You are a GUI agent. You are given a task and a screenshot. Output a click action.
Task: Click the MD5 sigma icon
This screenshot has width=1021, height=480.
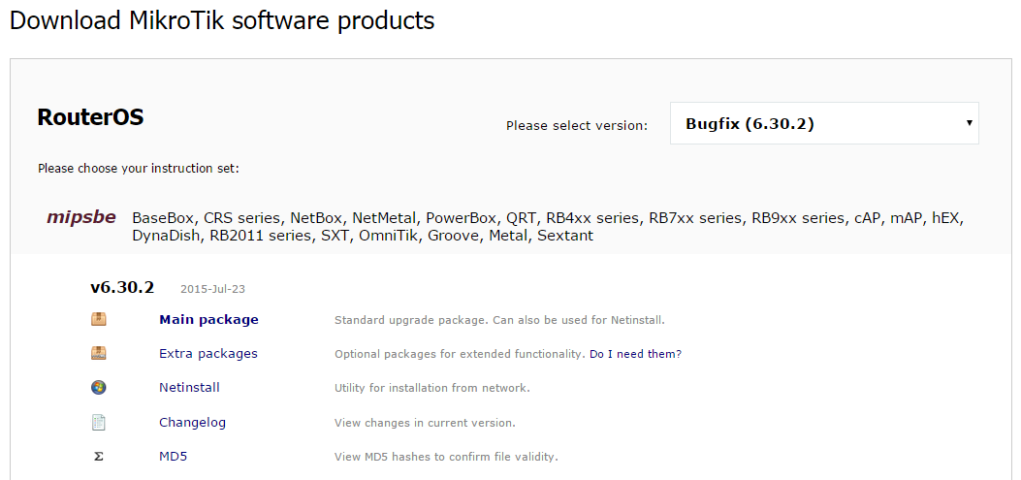click(98, 457)
